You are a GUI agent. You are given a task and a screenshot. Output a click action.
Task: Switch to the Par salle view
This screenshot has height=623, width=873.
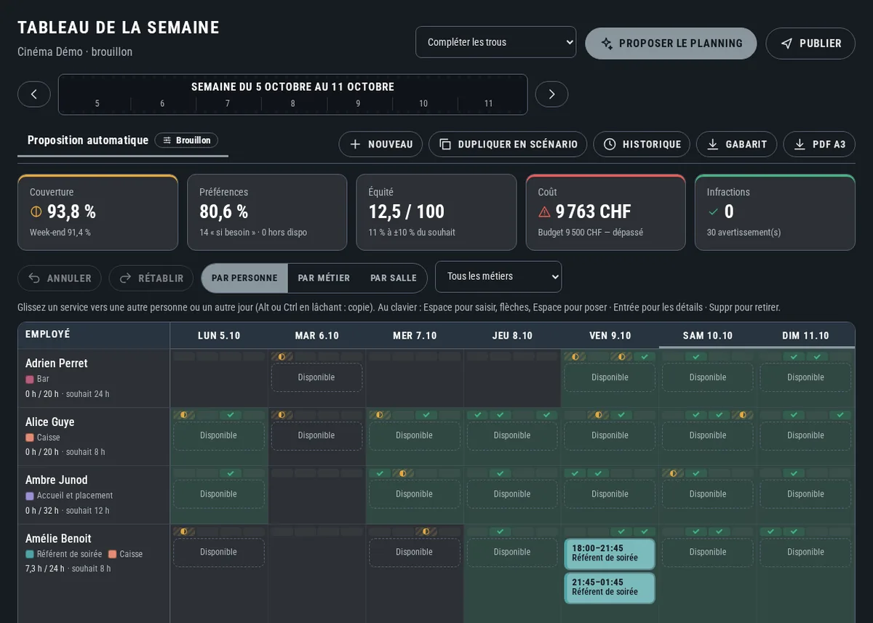click(394, 278)
